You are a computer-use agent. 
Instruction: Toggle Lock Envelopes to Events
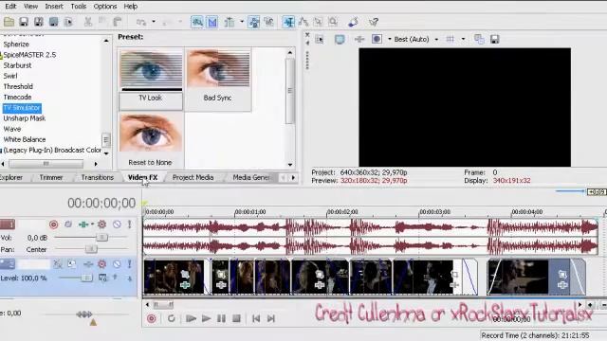pyautogui.click(x=254, y=22)
